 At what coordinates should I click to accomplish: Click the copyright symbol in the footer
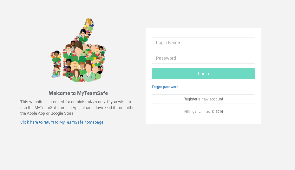point(213,112)
